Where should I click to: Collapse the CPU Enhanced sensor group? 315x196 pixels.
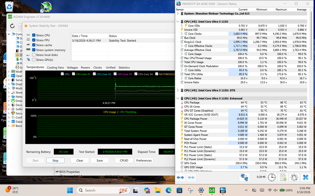tap(179, 98)
